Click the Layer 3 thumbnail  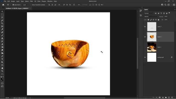pos(152,27)
